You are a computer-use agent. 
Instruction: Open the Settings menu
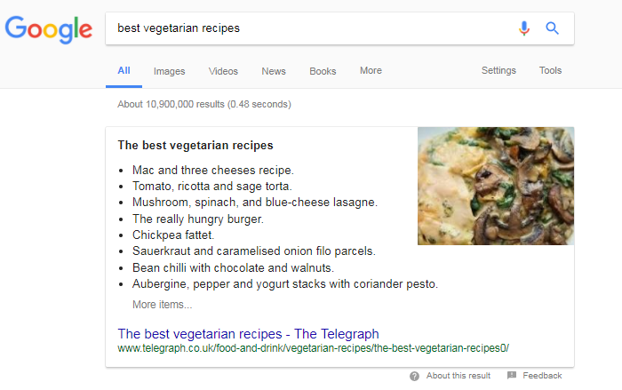(x=498, y=70)
